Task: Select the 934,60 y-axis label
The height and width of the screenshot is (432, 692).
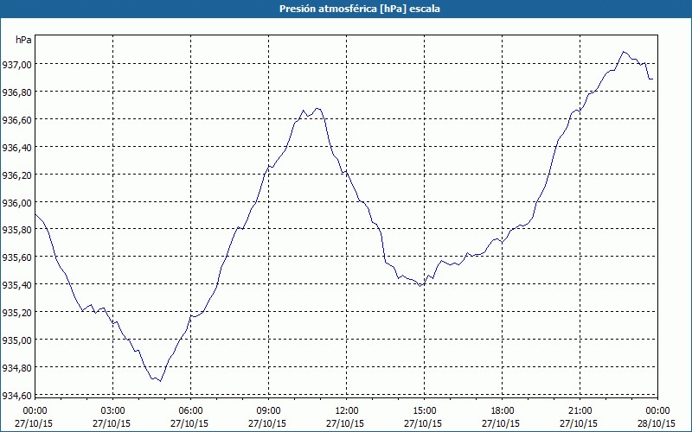Action: point(16,396)
